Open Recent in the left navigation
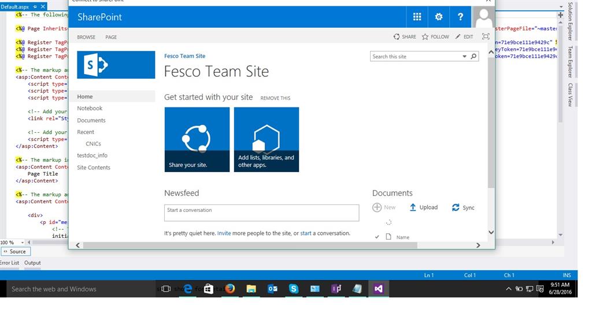This screenshot has height=332, width=592. 86,132
